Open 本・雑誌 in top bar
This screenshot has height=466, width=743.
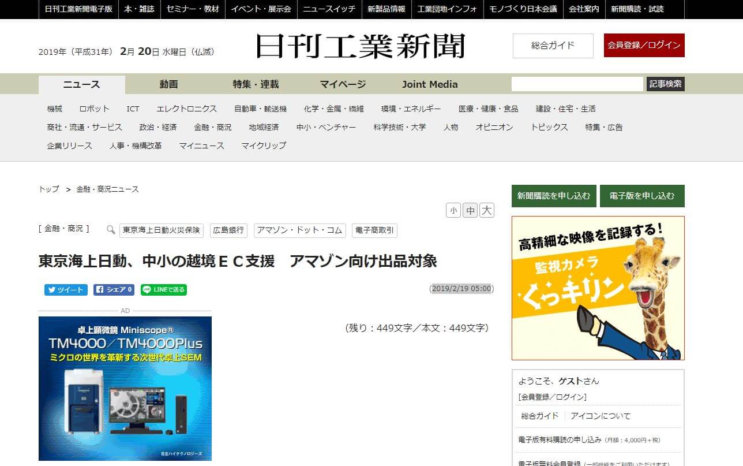click(139, 9)
